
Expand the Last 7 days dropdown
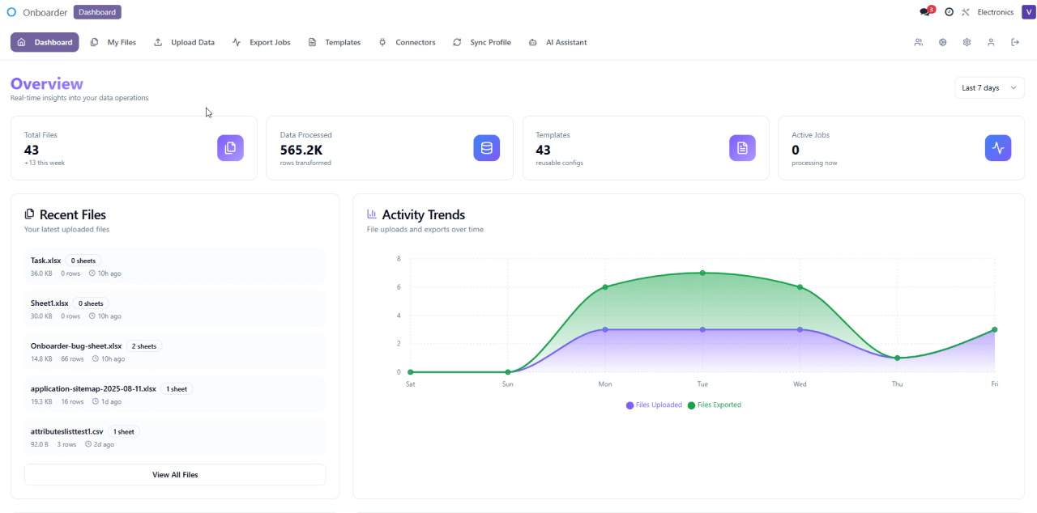pos(989,87)
